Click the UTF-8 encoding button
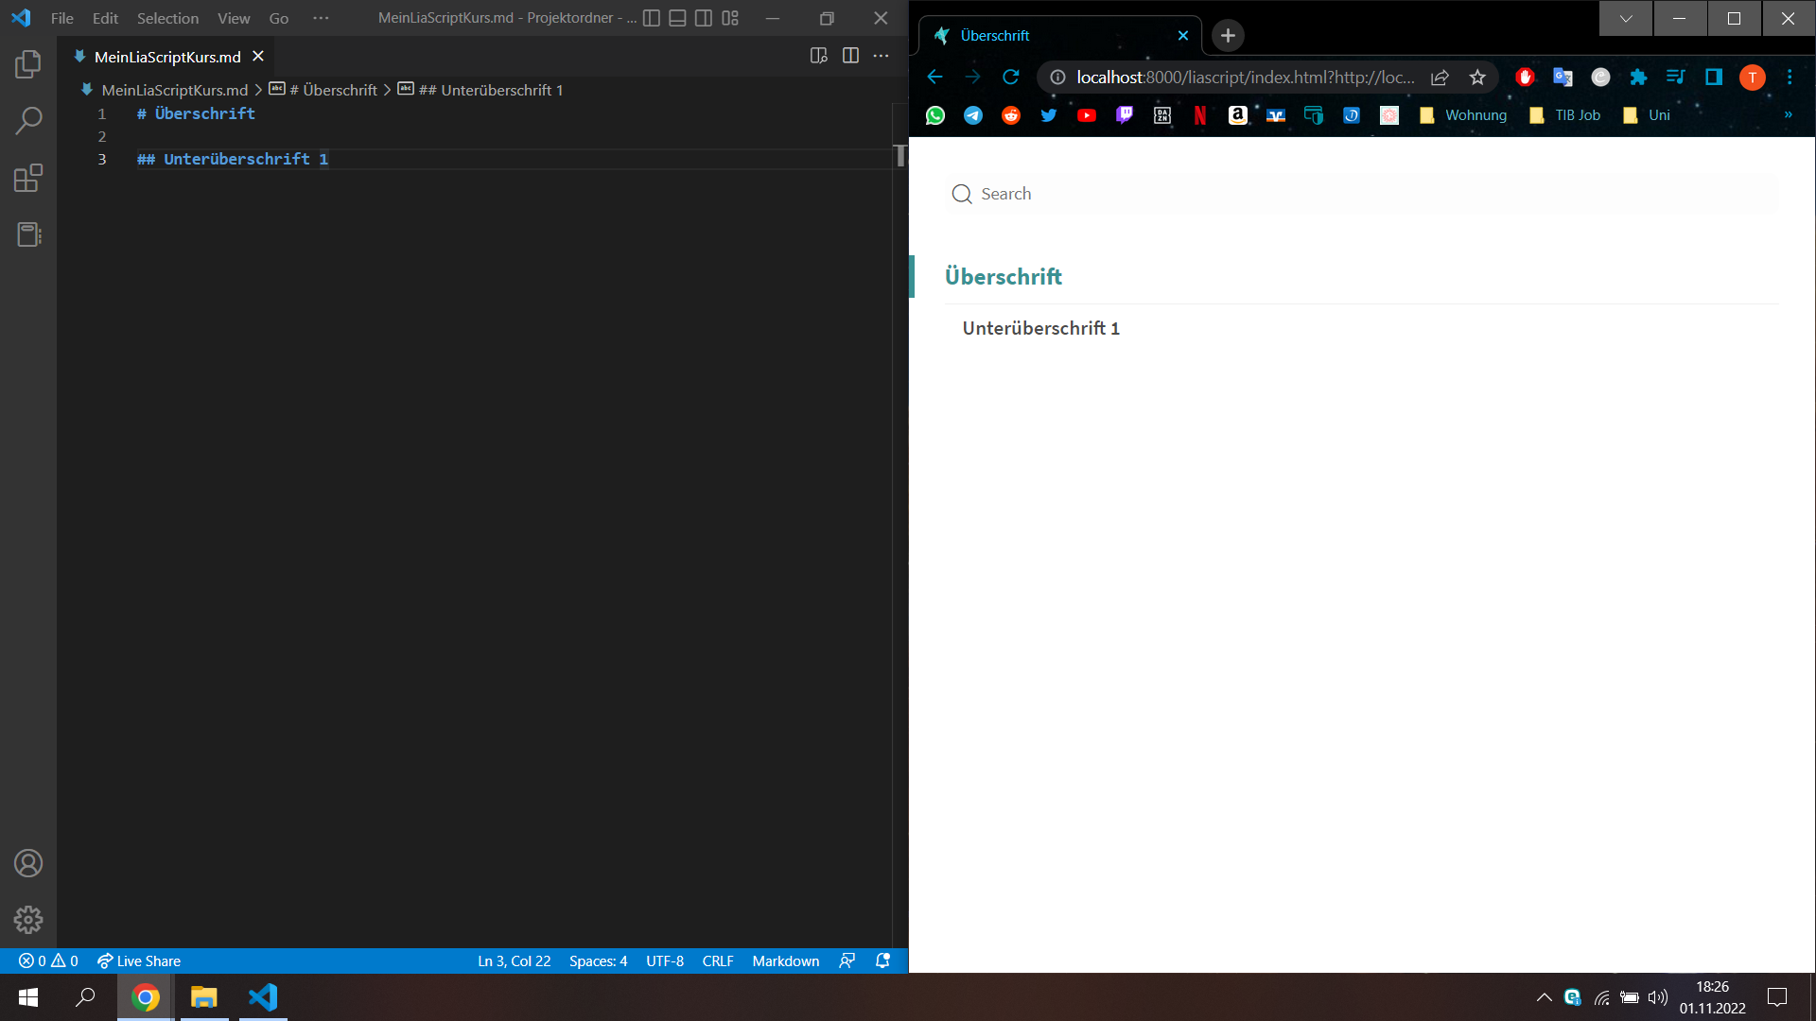This screenshot has width=1816, height=1021. click(664, 961)
